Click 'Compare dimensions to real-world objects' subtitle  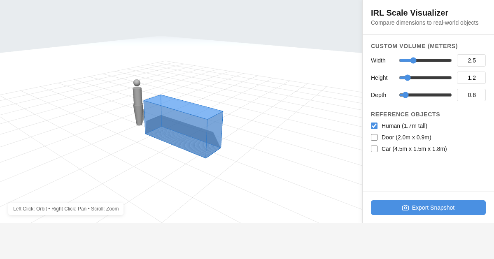click(424, 23)
